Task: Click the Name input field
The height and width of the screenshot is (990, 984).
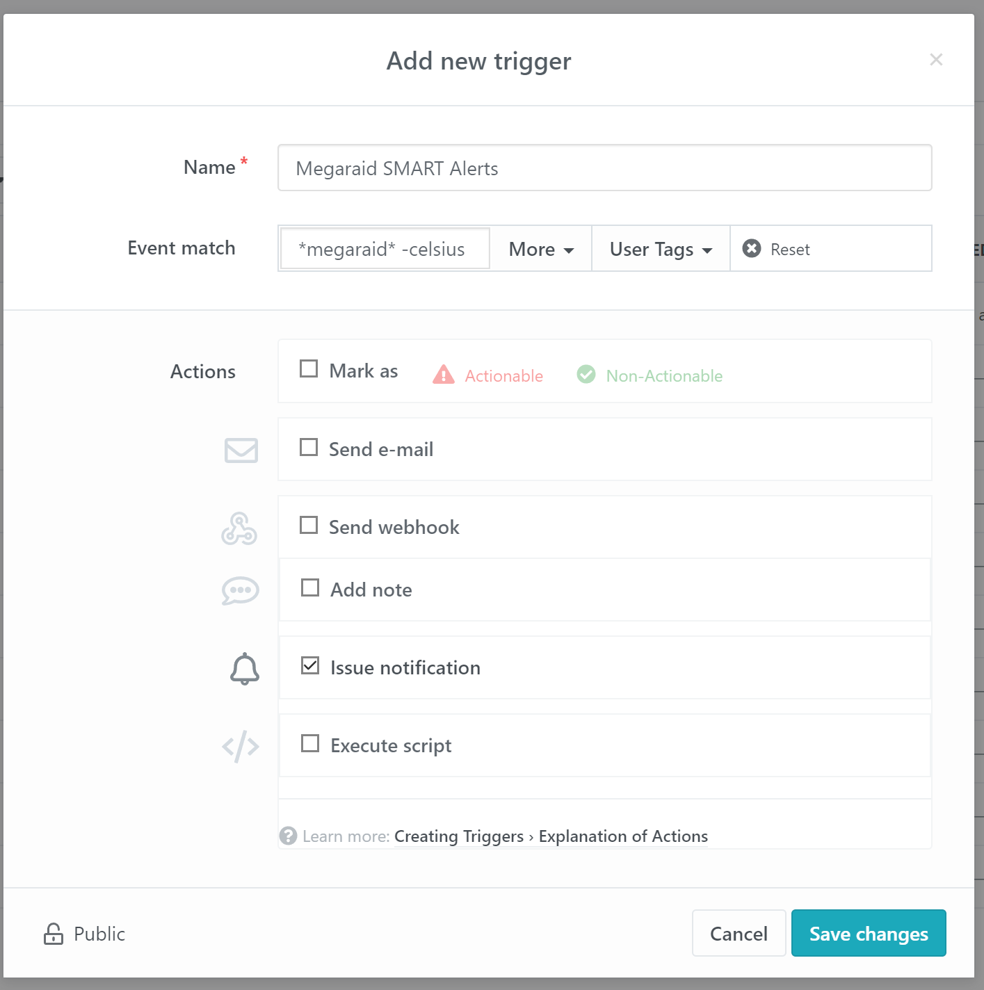Action: click(x=604, y=168)
